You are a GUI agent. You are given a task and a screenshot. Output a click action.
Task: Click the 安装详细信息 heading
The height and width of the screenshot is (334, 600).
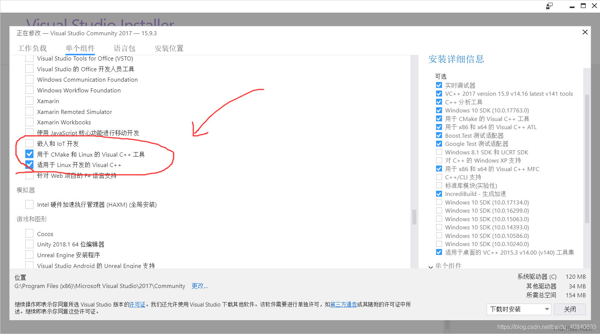pyautogui.click(x=456, y=59)
